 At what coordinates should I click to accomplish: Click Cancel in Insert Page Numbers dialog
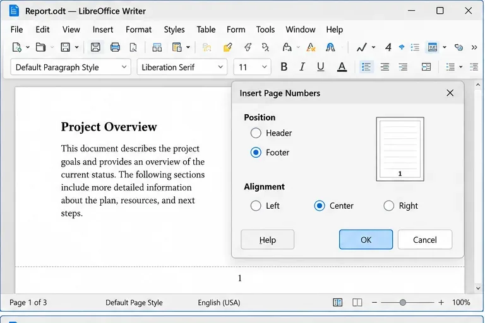(425, 240)
